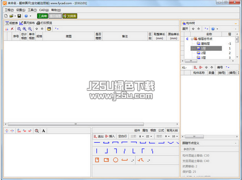The image size is (242, 180).
Task: Collapse the 楼层总节点 tree node
Action: click(192, 39)
